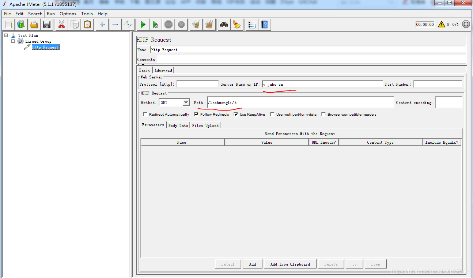This screenshot has height=278, width=473.
Task: Switch to the Advanced tab
Action: [163, 71]
